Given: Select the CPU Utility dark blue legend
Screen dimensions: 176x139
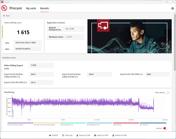Looking at the screenshot, I should (153, 124).
